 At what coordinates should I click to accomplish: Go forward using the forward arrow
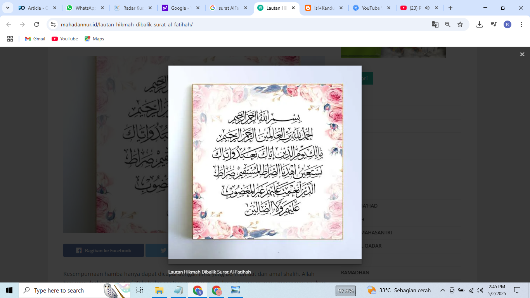click(x=23, y=24)
